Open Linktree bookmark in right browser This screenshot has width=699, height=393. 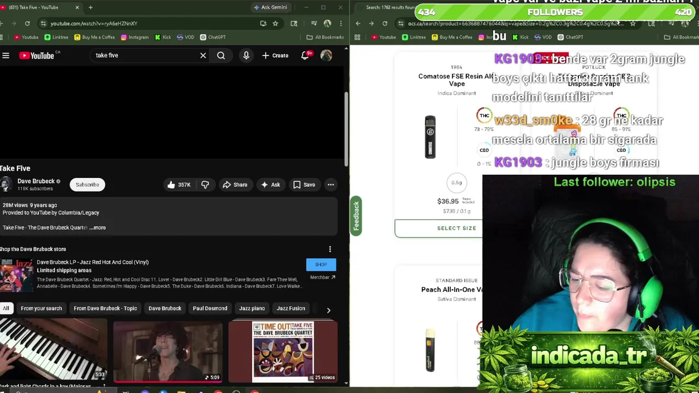pos(413,37)
